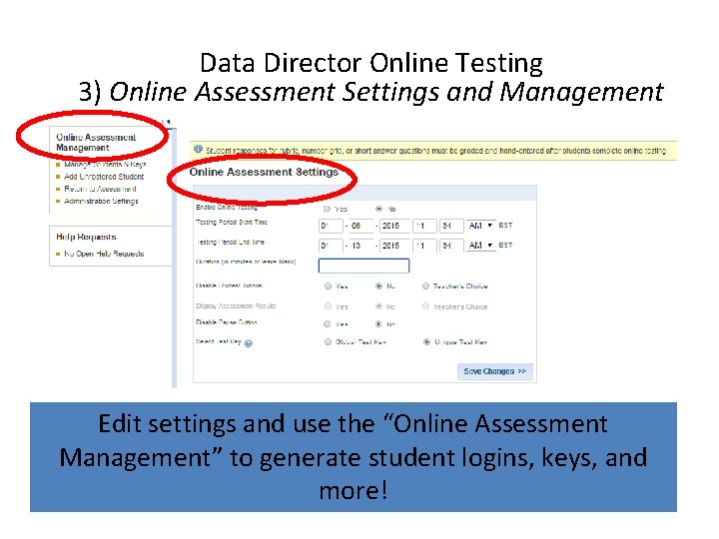Click the info icon in yellow notice
This screenshot has height=539, width=719.
point(198,149)
